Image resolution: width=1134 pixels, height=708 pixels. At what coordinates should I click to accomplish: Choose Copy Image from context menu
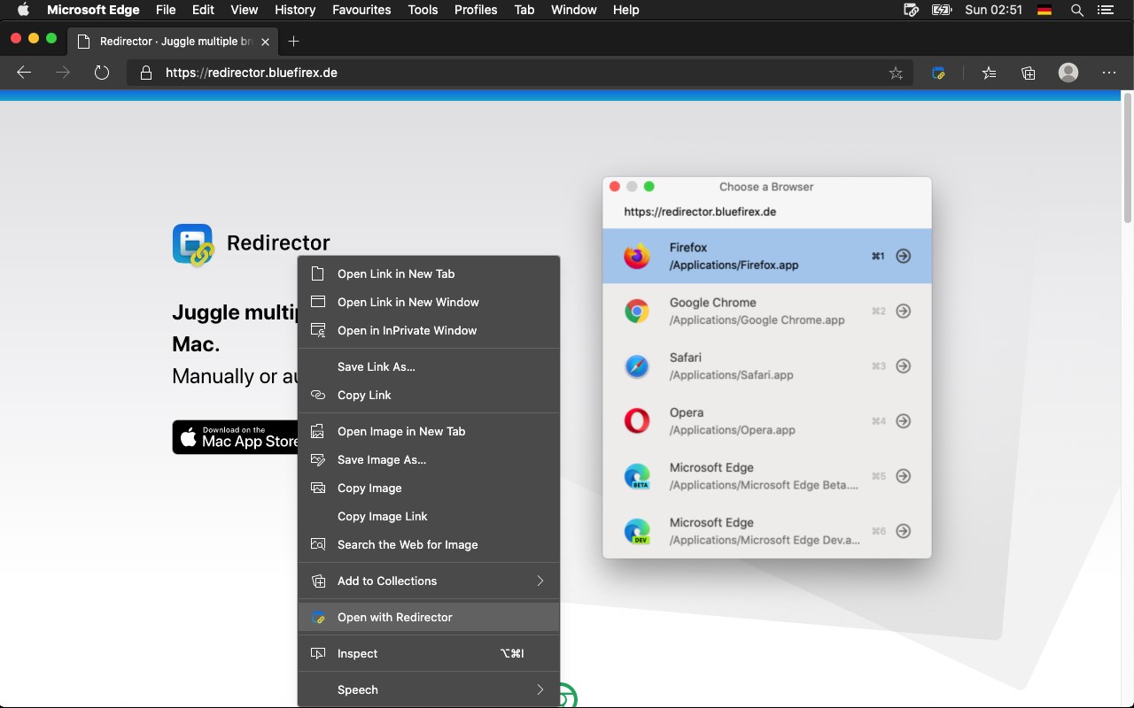tap(429, 488)
